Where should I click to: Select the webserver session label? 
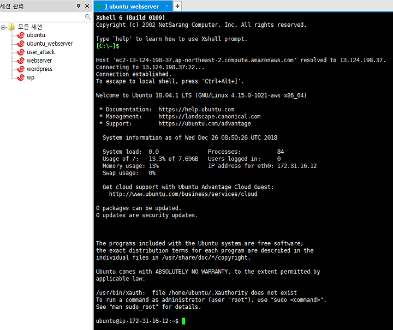(x=39, y=61)
